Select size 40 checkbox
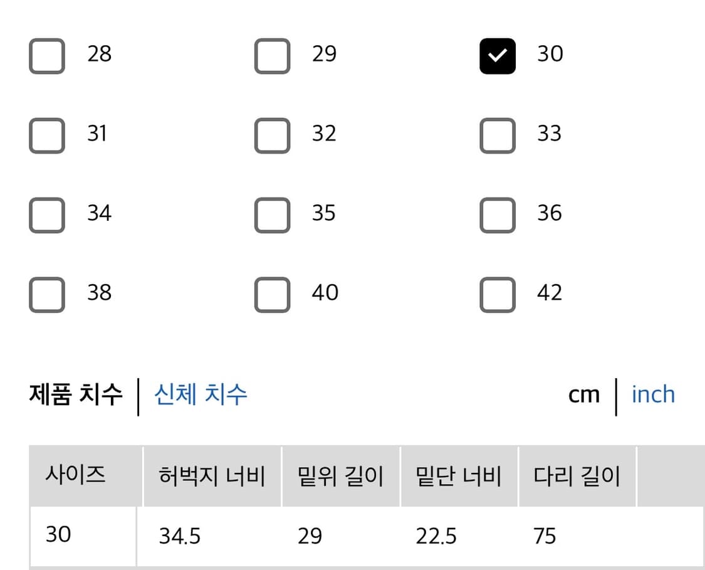 click(x=272, y=295)
